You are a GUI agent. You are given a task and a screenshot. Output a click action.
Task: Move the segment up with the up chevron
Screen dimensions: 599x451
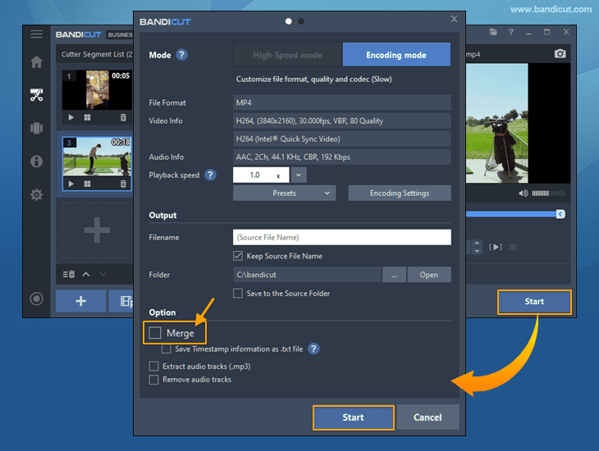coord(86,274)
